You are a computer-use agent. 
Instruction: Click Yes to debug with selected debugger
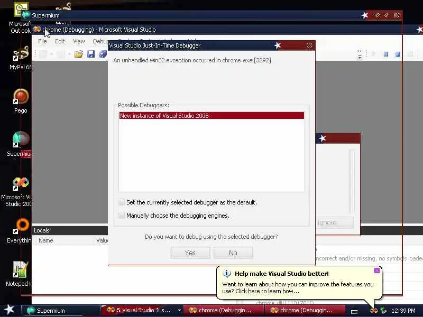[x=190, y=253]
